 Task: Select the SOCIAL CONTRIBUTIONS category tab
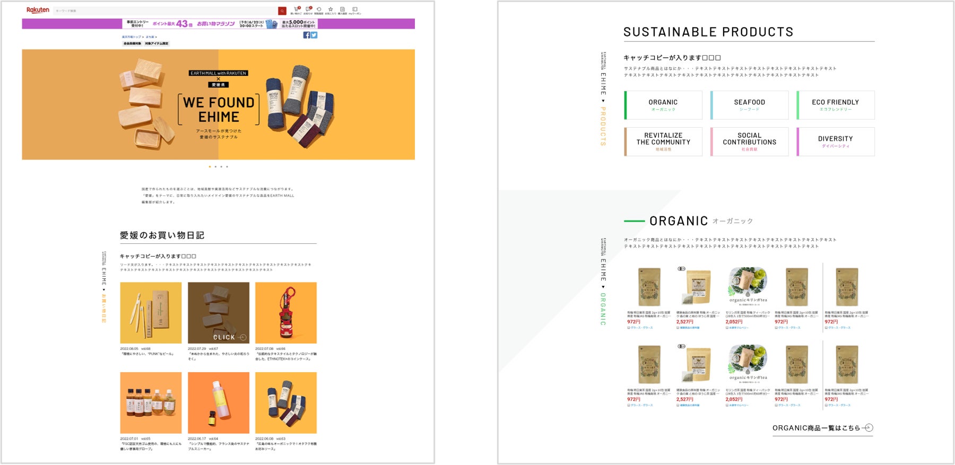(x=749, y=142)
